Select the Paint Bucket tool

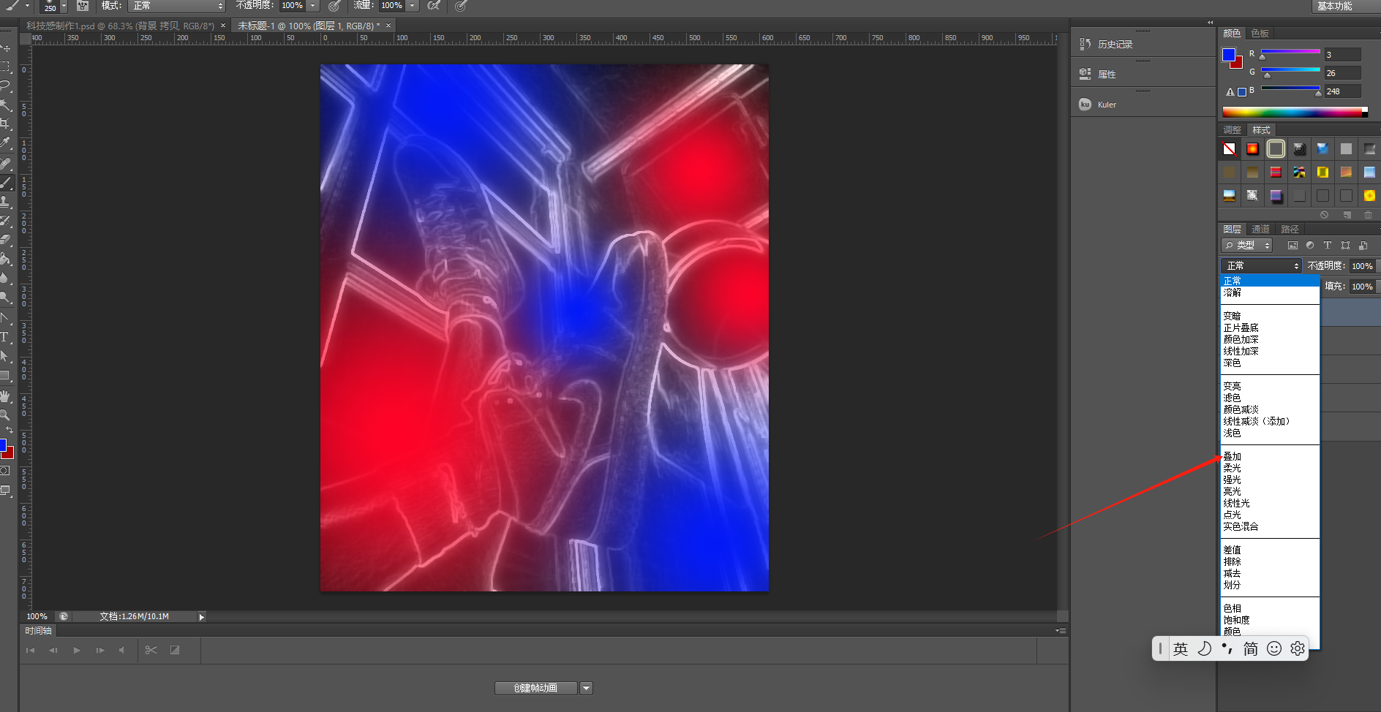coord(6,259)
